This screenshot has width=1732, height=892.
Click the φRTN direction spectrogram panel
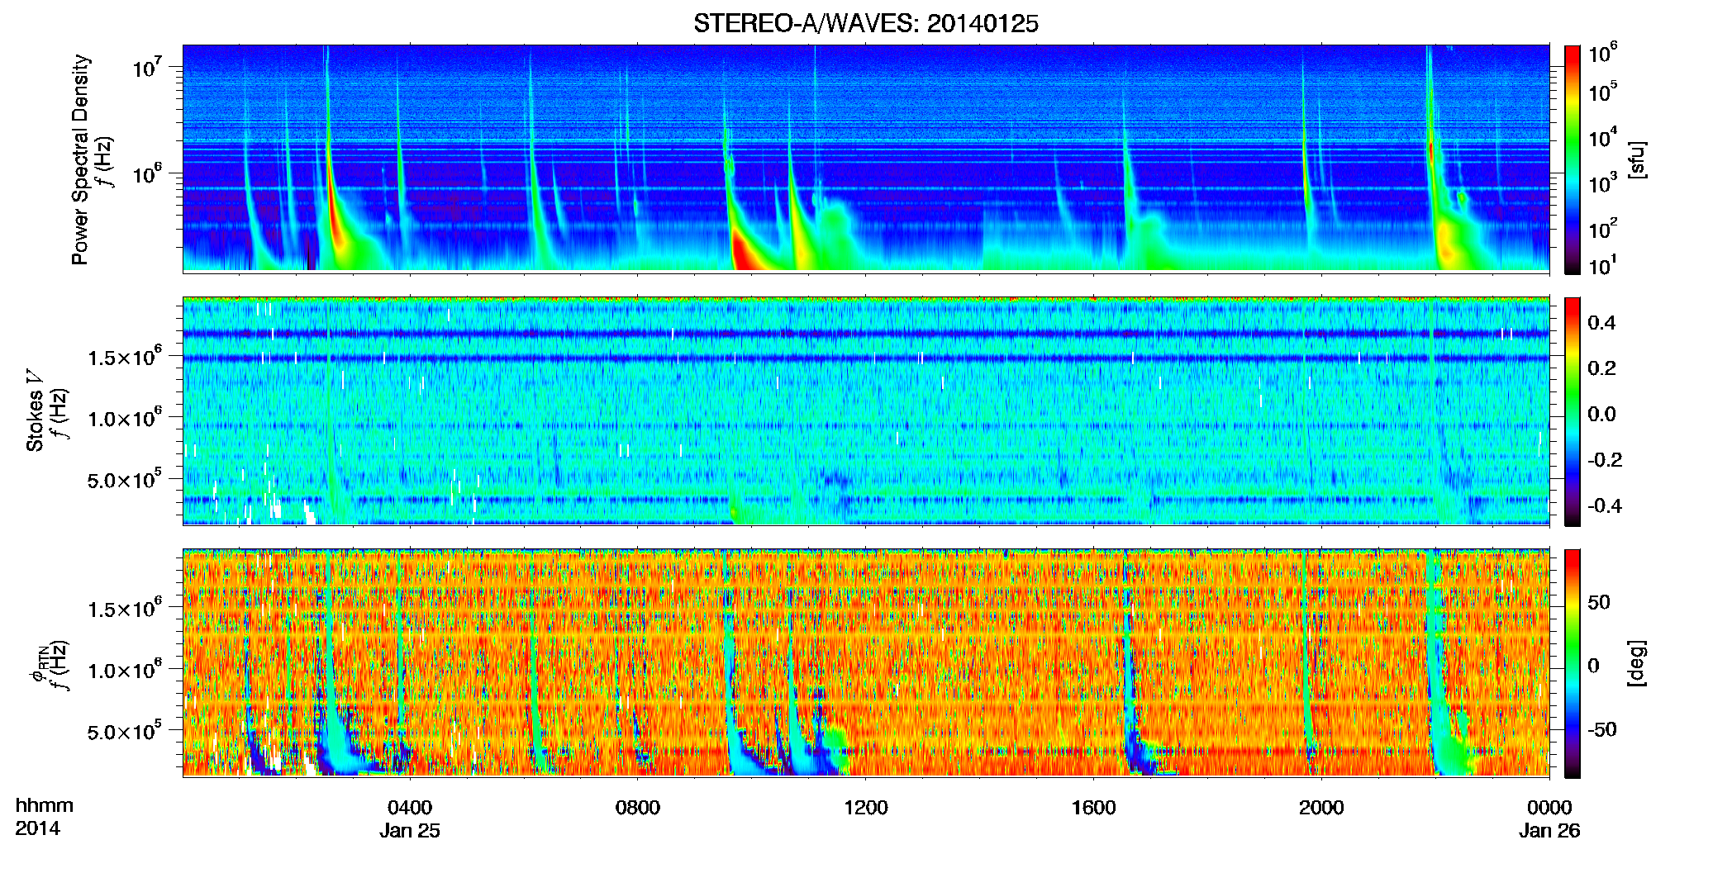[x=866, y=663]
